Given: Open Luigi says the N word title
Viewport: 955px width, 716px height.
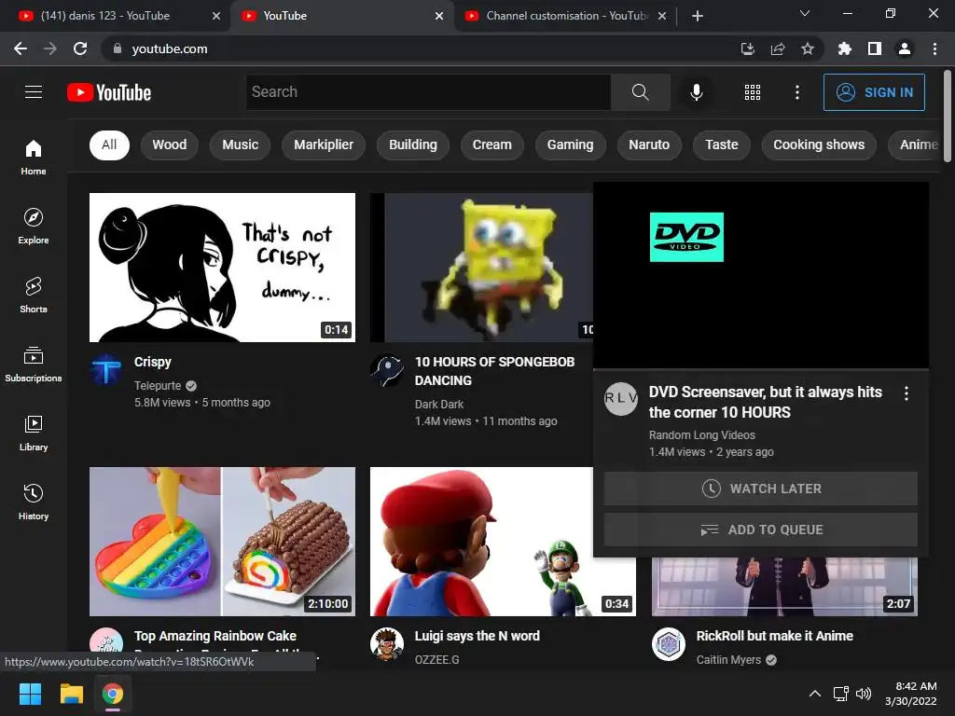Looking at the screenshot, I should [477, 636].
